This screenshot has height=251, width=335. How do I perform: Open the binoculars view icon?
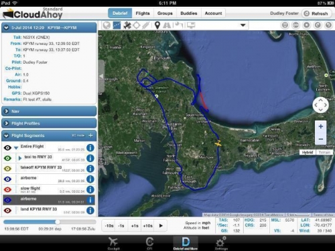pos(167,25)
